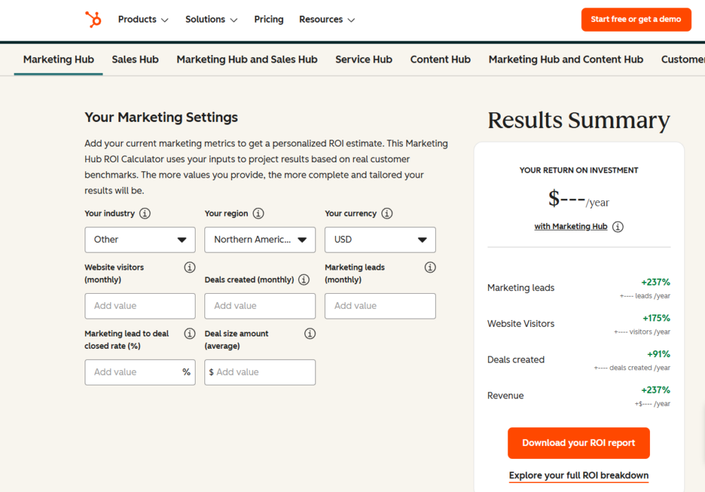Open the Your region dropdown

click(260, 239)
